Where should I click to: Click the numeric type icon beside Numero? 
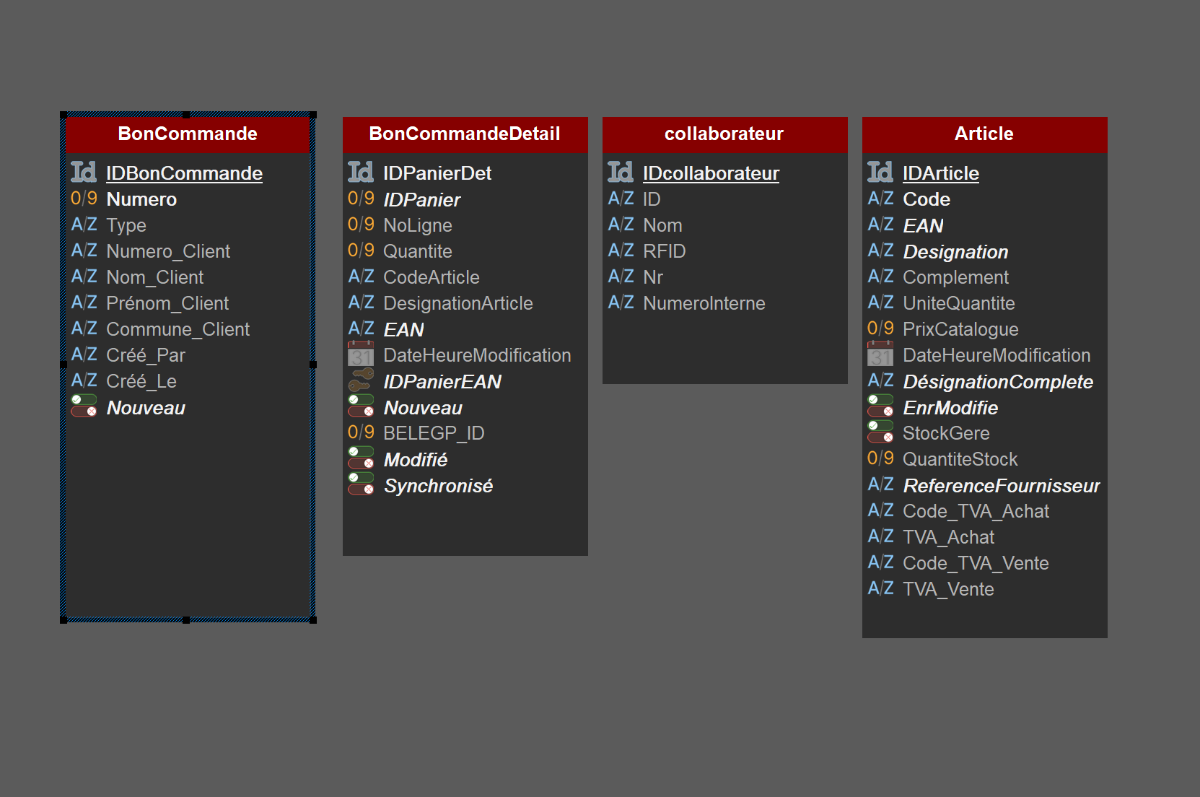[84, 199]
